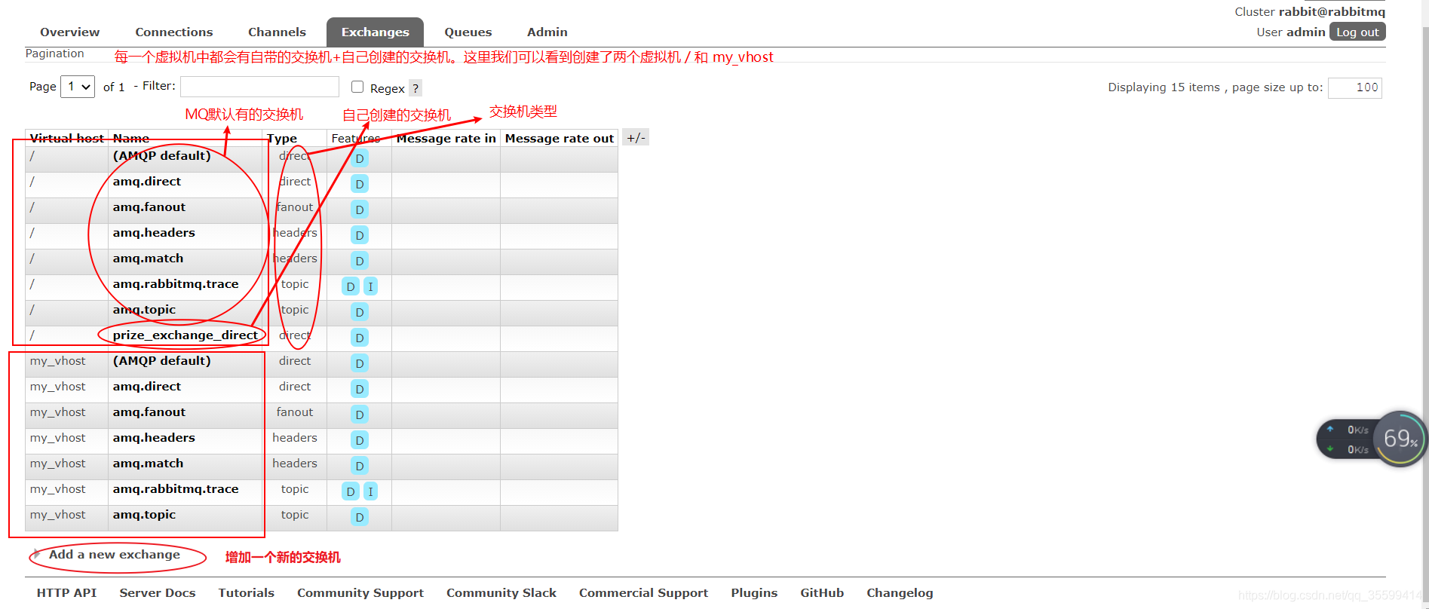
Task: Click the D badge on my_vhost amq.match
Action: pos(360,466)
